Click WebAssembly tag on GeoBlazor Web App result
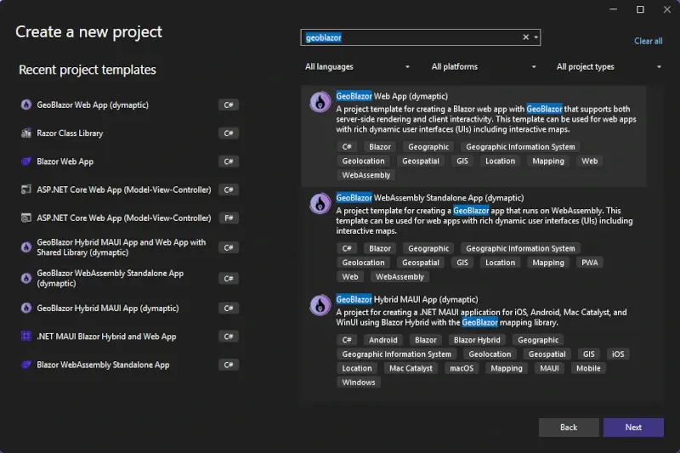680x453 pixels. (x=366, y=175)
